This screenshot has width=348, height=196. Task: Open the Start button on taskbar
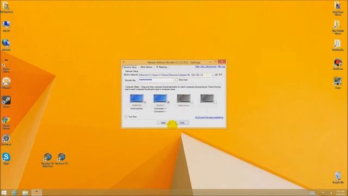click(4, 192)
